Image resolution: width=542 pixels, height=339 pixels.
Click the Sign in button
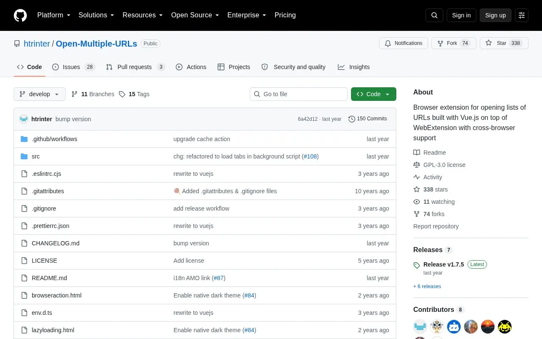[x=462, y=15]
